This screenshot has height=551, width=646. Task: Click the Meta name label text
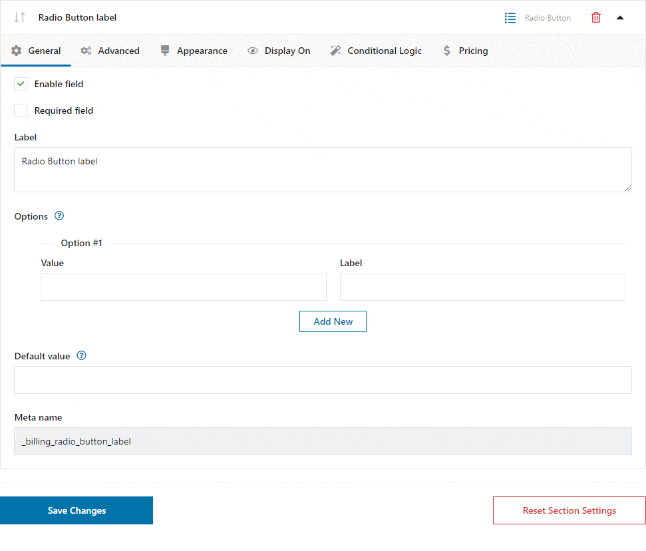(39, 417)
